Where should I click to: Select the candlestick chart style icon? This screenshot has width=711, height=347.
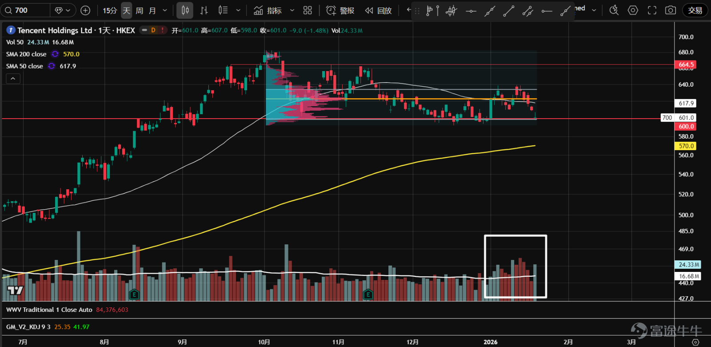tap(185, 10)
